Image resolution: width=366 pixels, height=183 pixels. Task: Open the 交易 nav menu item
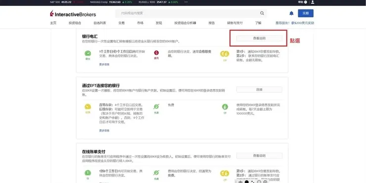coord(121,23)
